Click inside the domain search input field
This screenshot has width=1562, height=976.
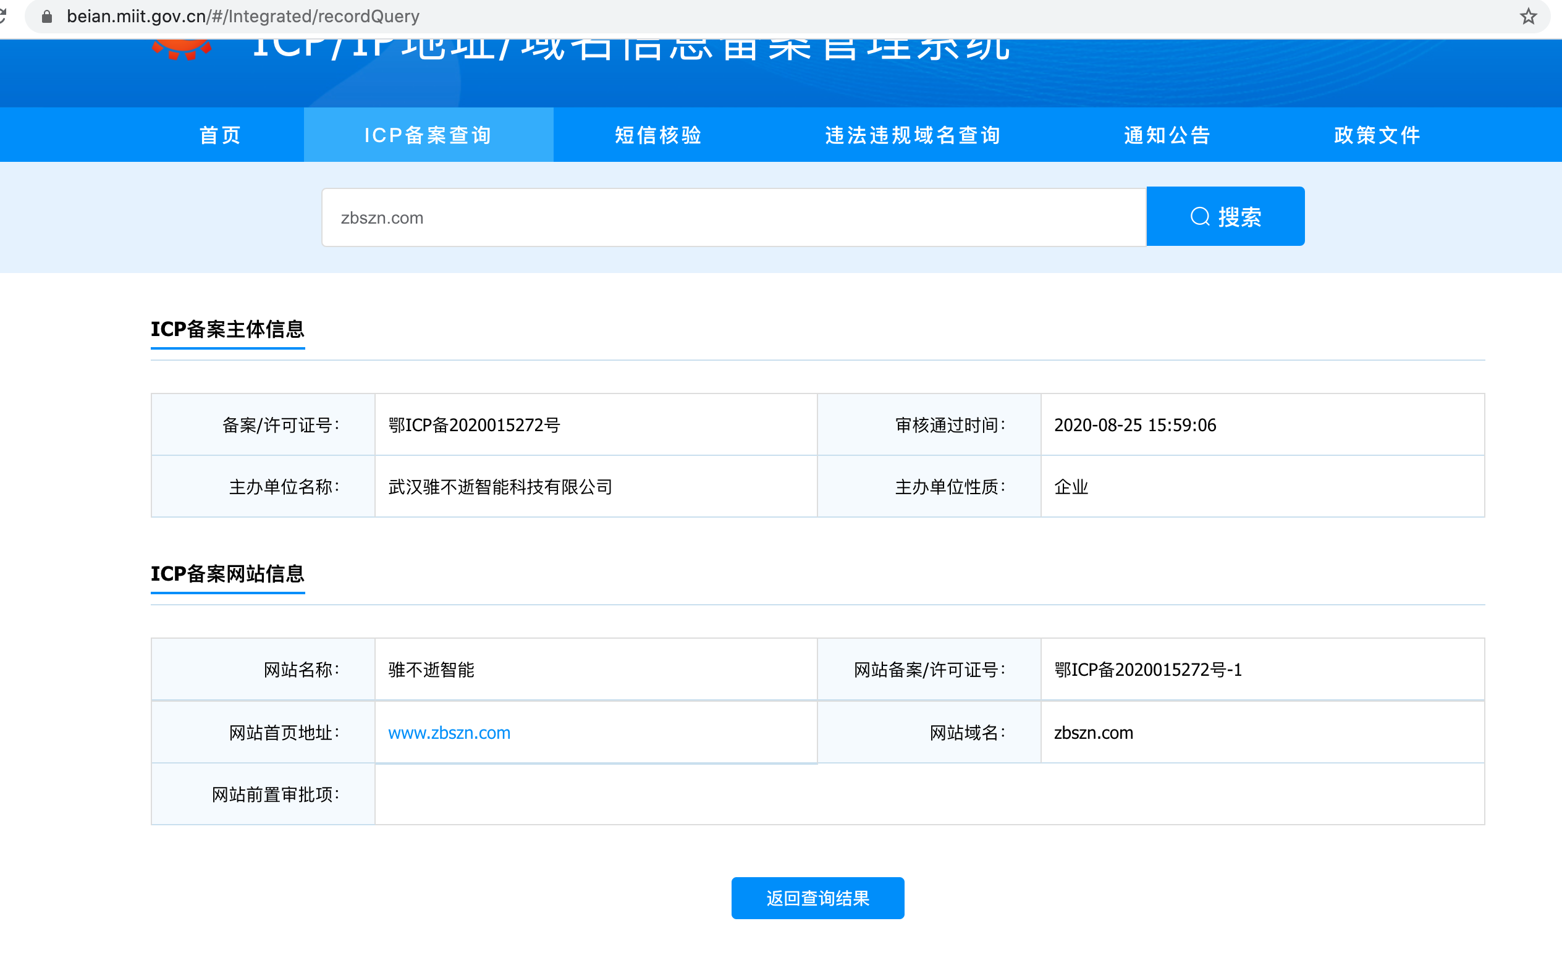pyautogui.click(x=710, y=217)
